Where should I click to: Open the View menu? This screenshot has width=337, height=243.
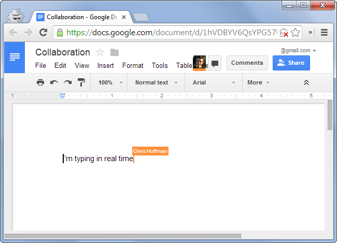pyautogui.click(x=82, y=65)
